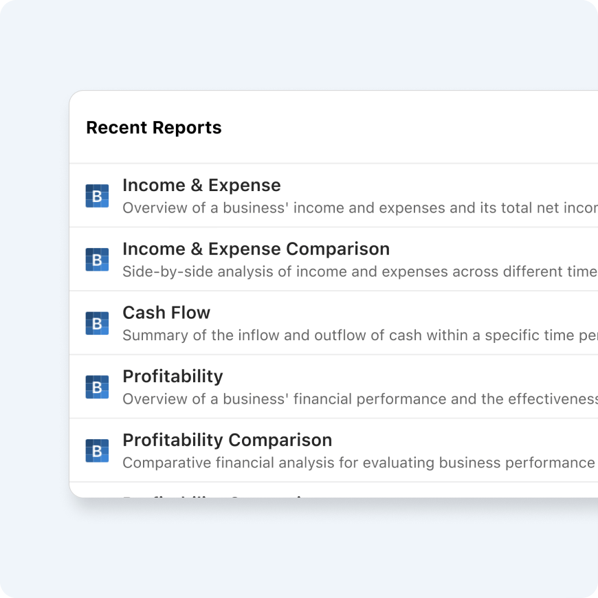Select the blue B icon beside Cash Flow
The width and height of the screenshot is (598, 598).
(97, 323)
